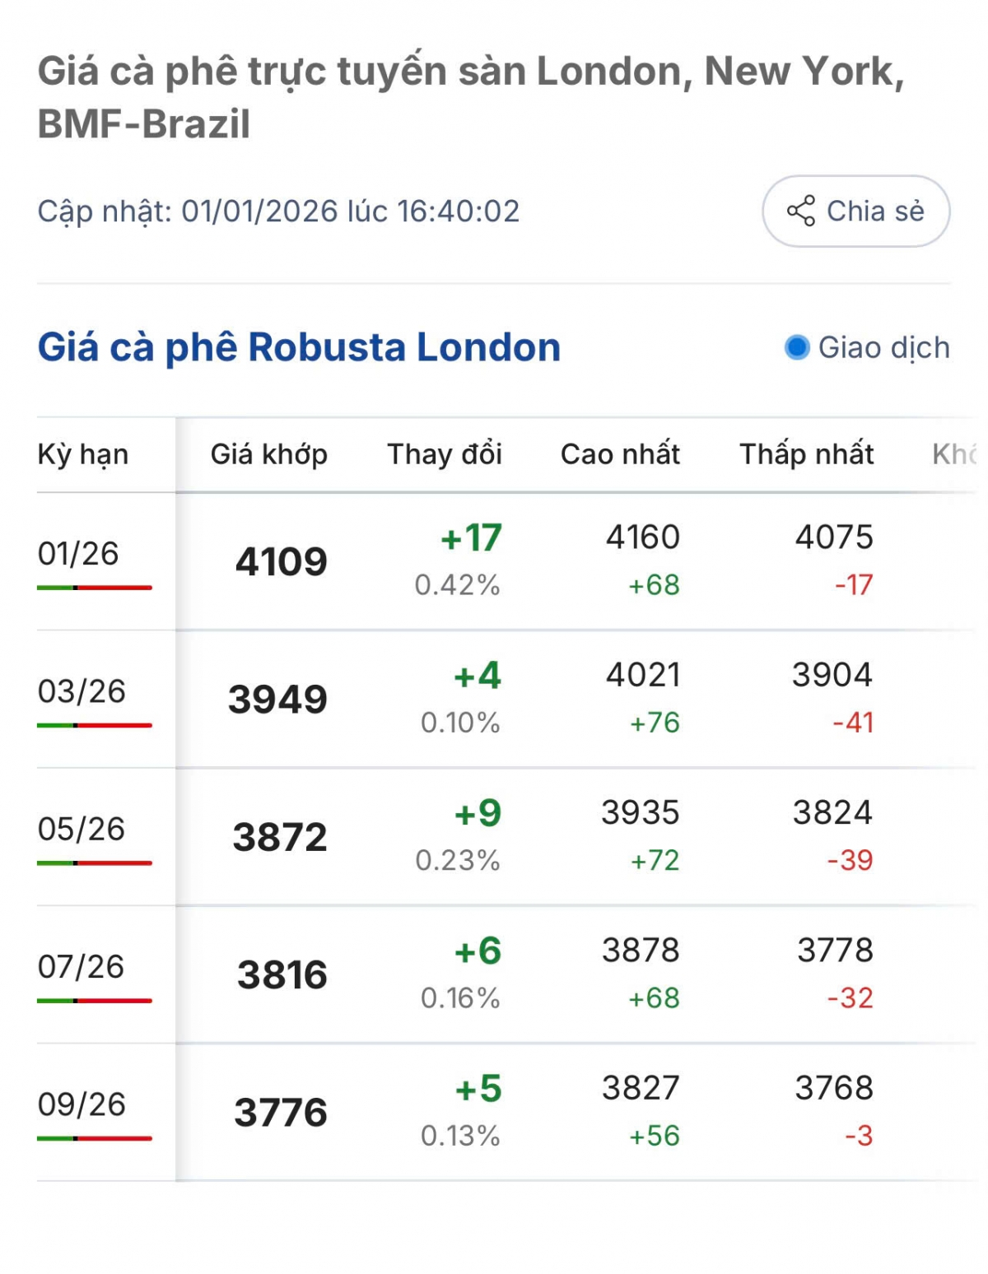
Task: Click the Cao nhất column header
Action: 620,454
